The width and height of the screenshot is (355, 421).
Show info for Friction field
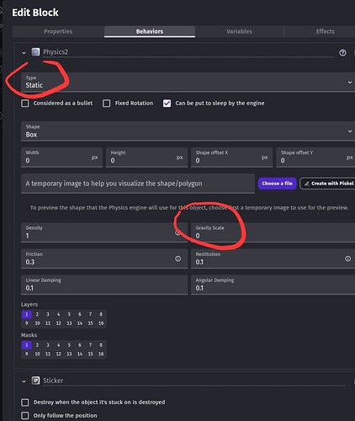point(177,258)
